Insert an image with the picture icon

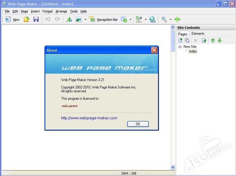[78, 20]
